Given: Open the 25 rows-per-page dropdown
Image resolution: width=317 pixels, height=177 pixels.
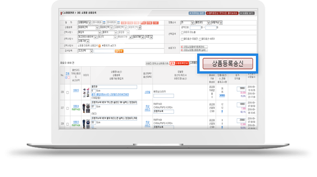Looking at the screenshot, I should tap(187, 23).
